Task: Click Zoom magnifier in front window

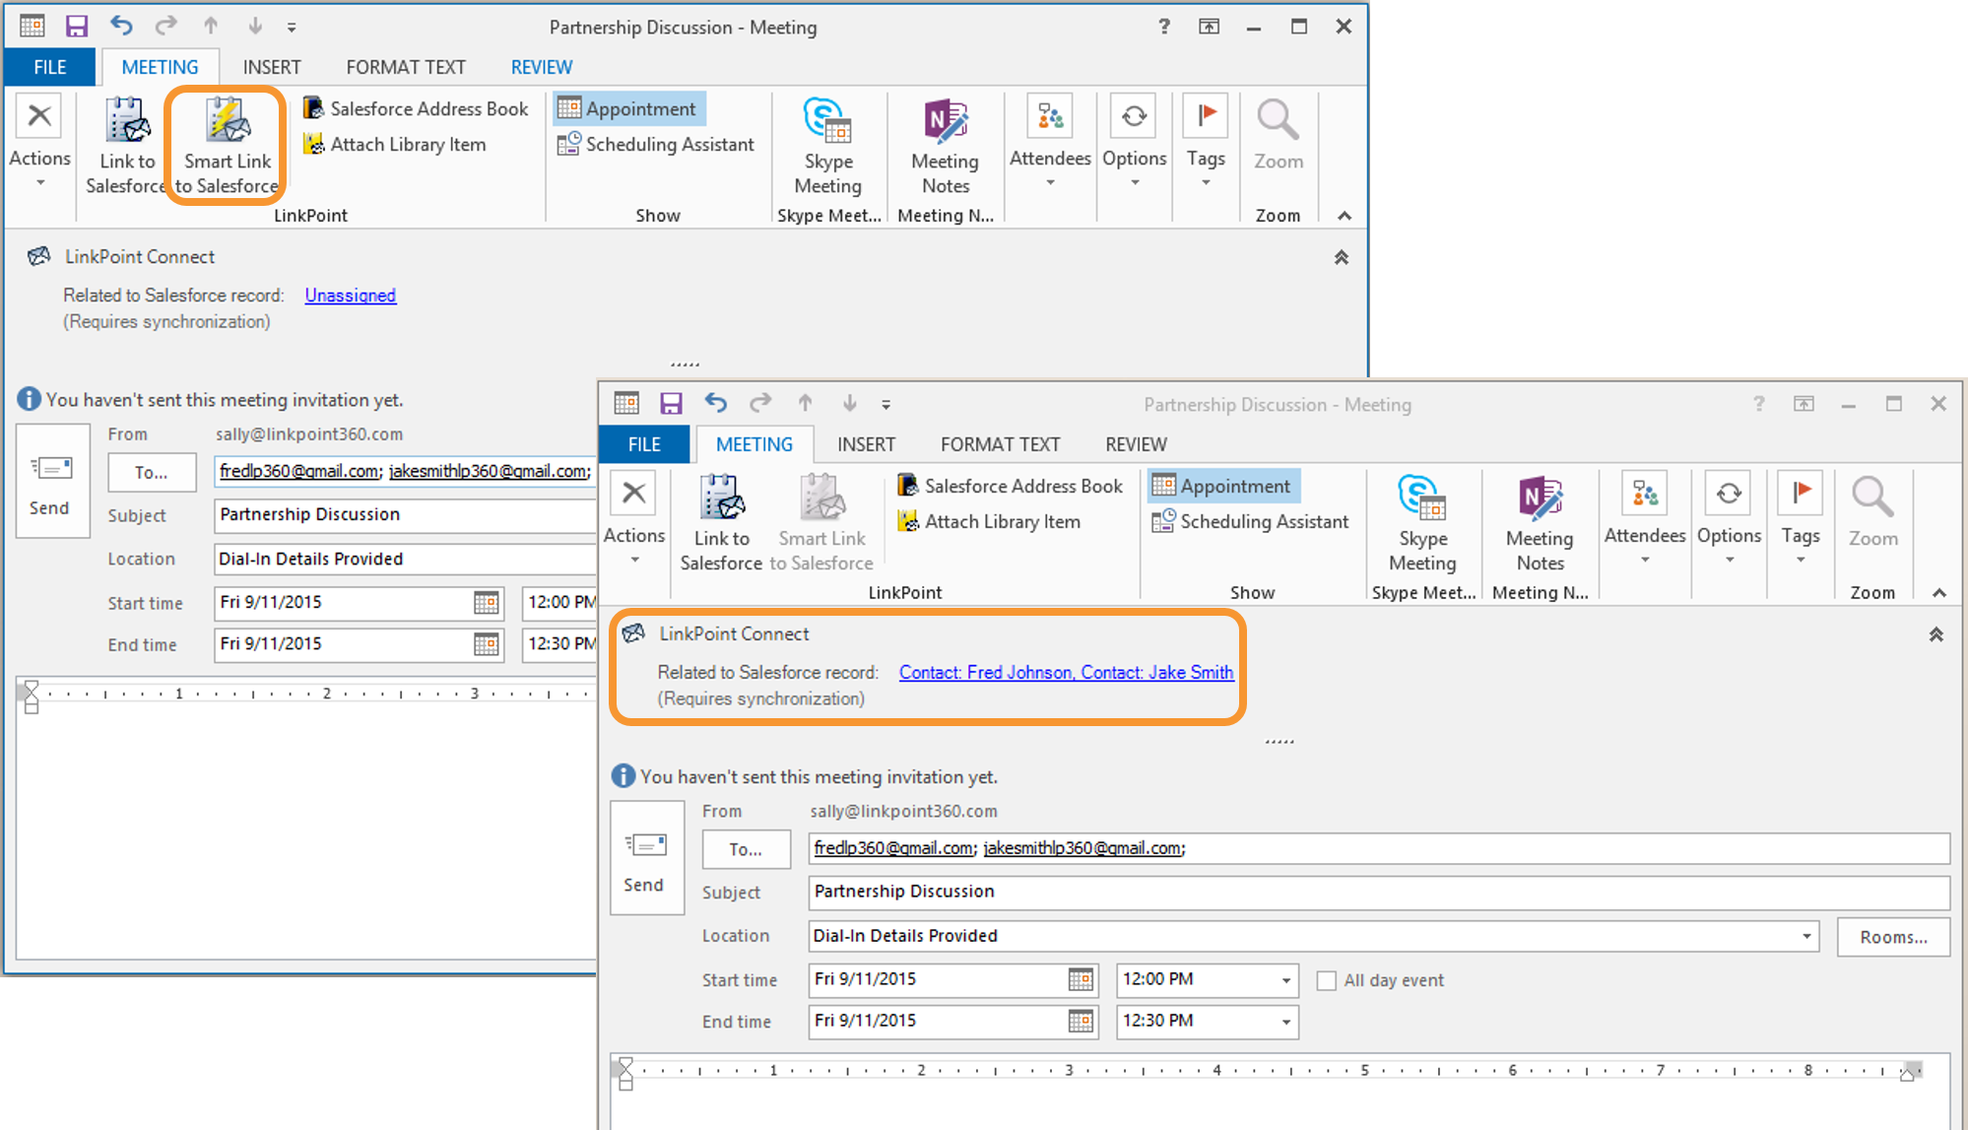Action: [1871, 511]
